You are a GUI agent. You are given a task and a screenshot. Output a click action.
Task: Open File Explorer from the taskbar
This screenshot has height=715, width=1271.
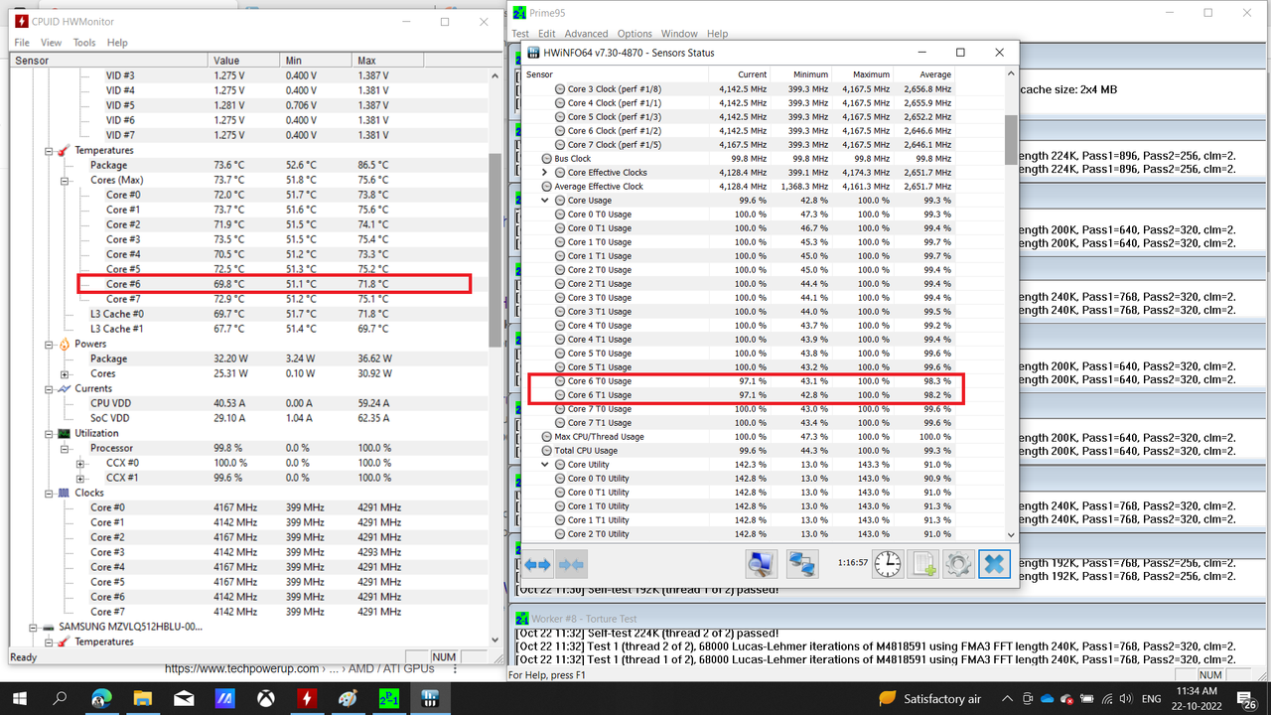[143, 698]
